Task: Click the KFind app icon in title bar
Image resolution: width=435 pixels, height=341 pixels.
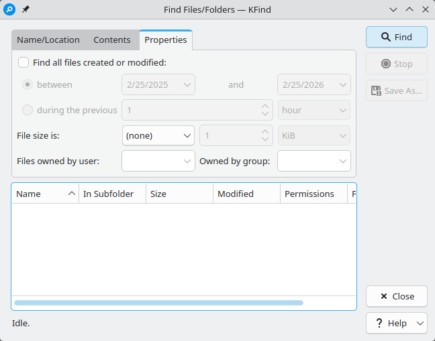Action: tap(9, 9)
